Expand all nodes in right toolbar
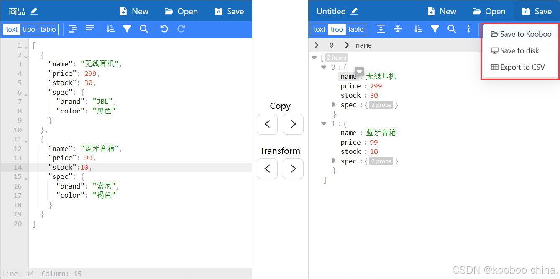Screen dimensions: 560x279 pyautogui.click(x=381, y=29)
